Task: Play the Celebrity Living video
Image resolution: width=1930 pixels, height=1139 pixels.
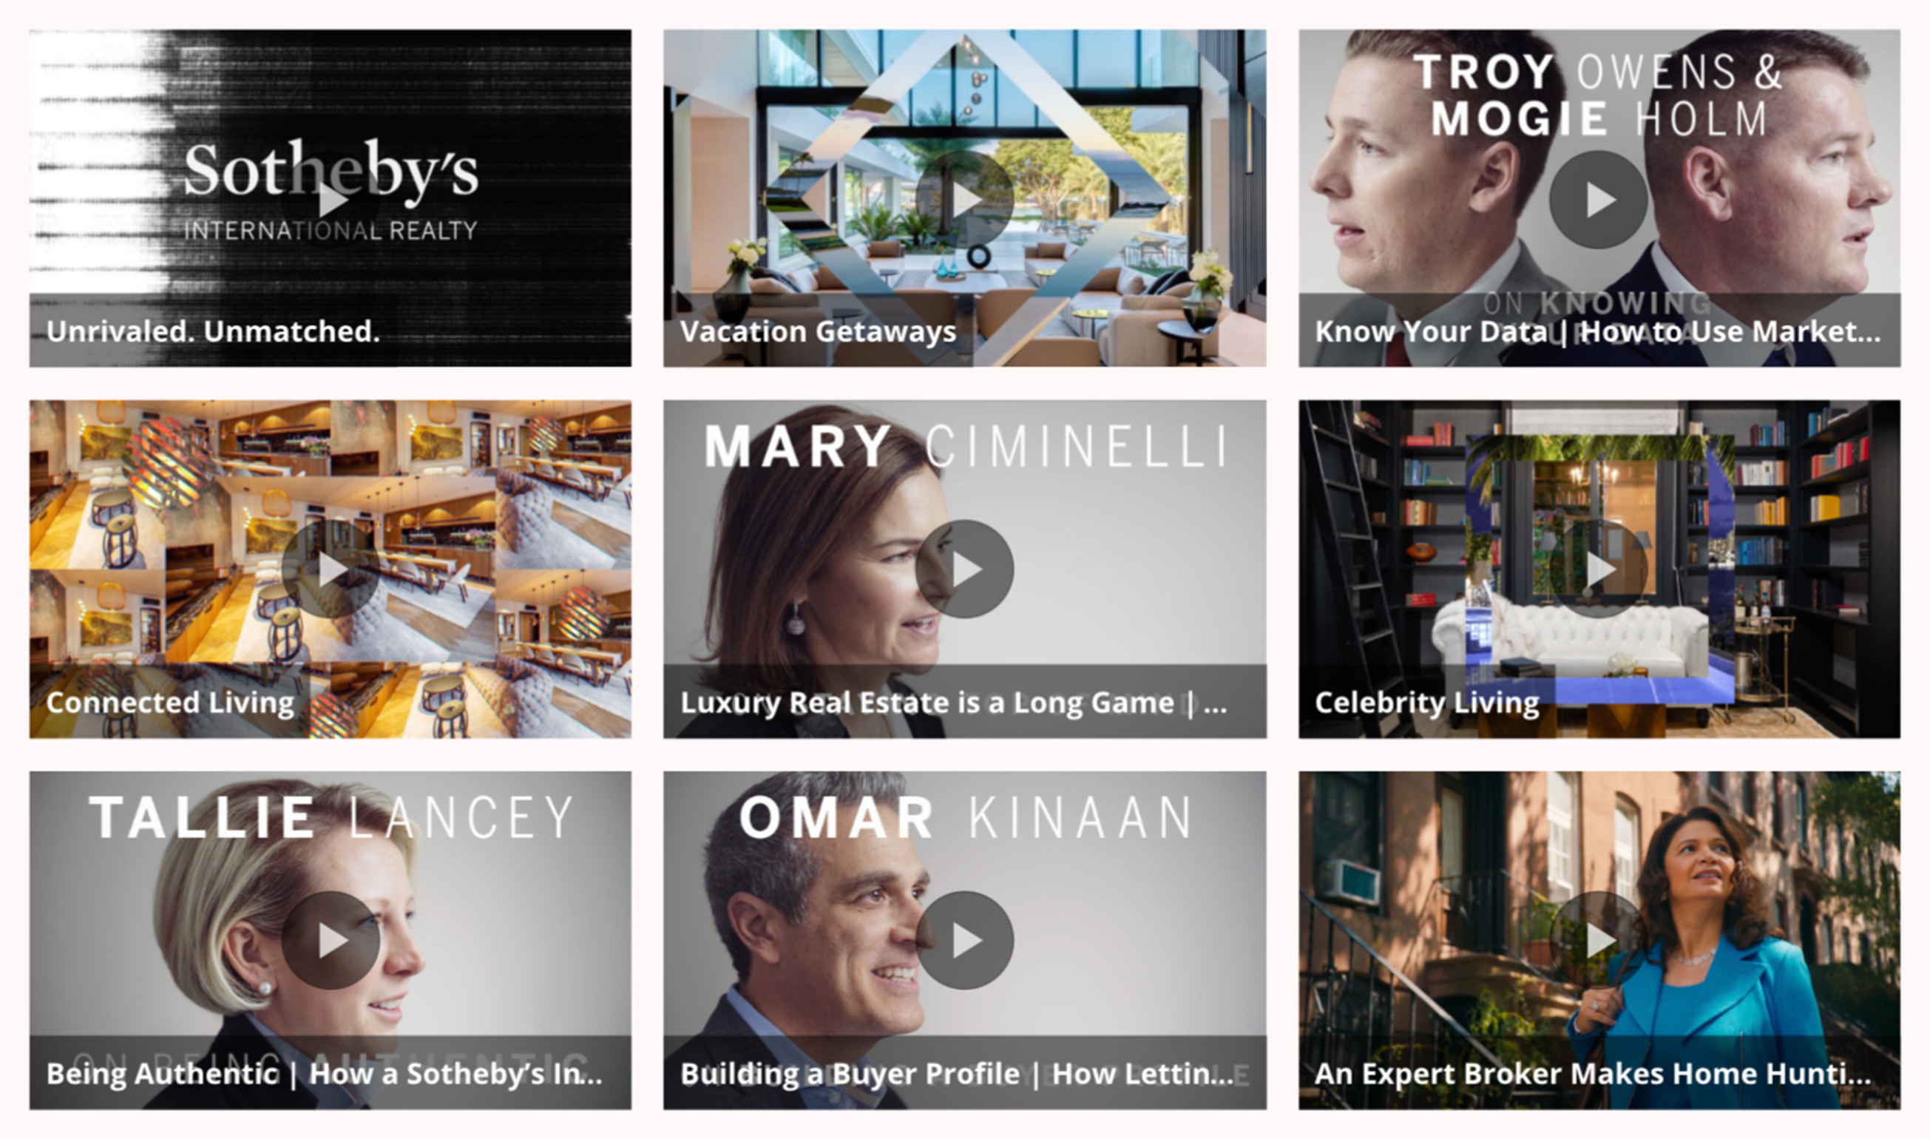Action: point(1599,569)
